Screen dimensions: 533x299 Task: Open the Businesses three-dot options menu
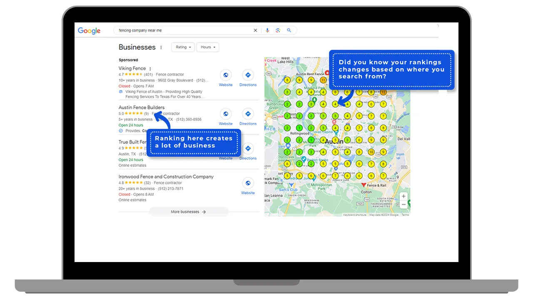click(x=161, y=47)
